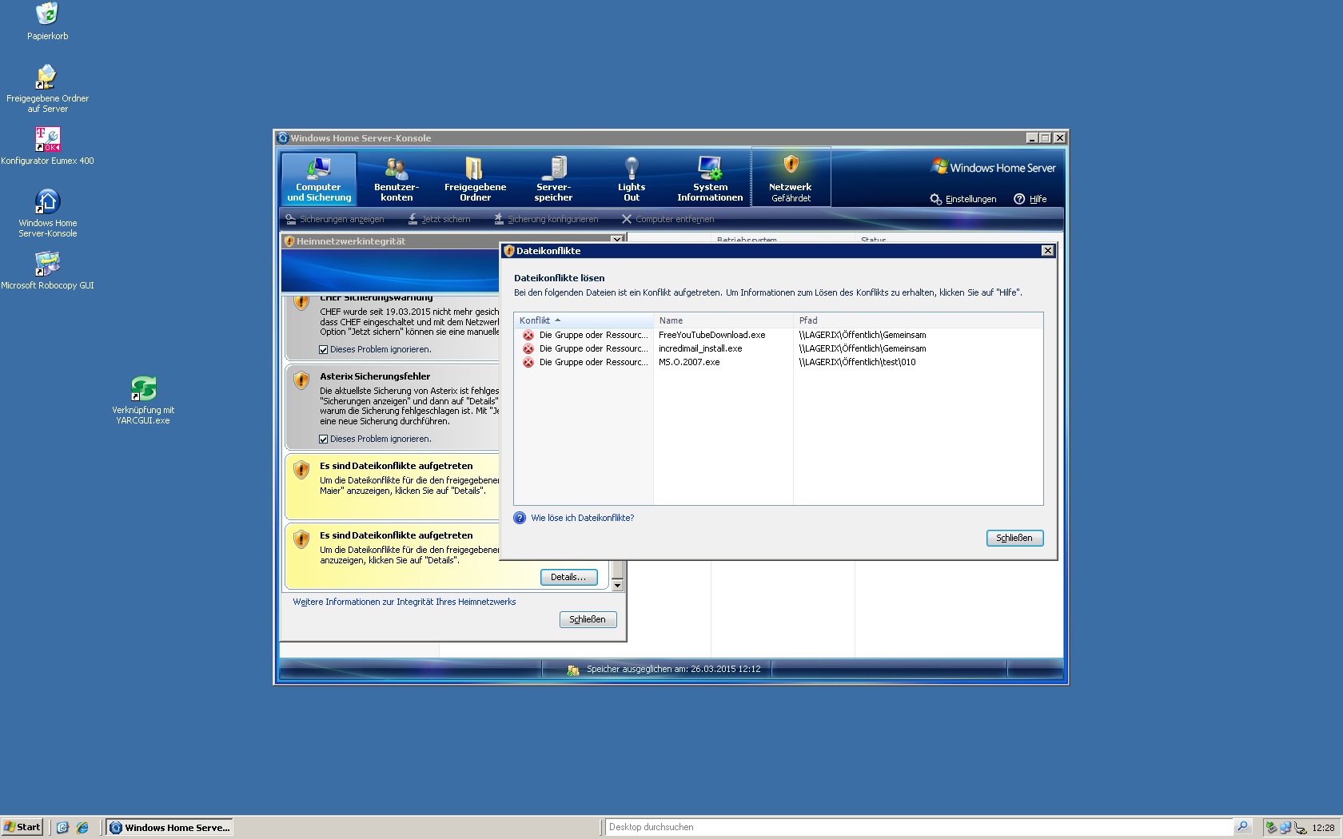Click Sicherung konfigurieren toolbar item
Image resolution: width=1343 pixels, height=839 pixels.
tap(546, 219)
